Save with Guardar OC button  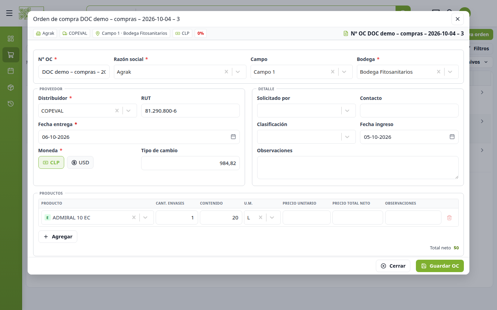pos(440,266)
